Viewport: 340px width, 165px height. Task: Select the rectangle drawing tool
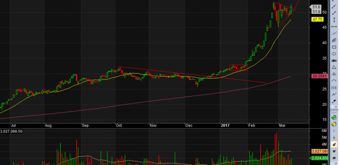point(334,47)
